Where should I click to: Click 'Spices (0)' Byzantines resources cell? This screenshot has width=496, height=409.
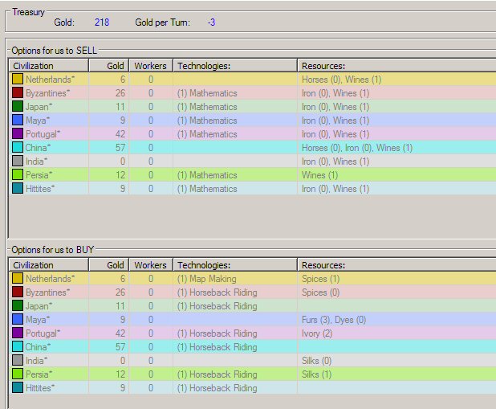click(x=321, y=292)
